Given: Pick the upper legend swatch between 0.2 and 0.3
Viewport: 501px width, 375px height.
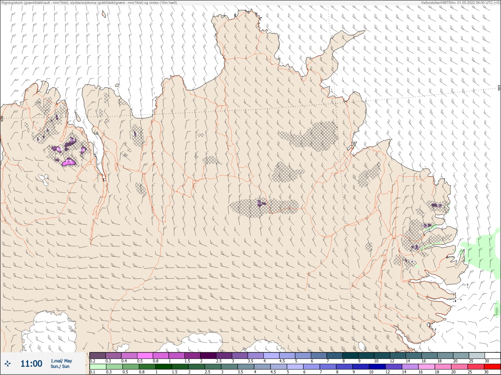Looking at the screenshot, I should pyautogui.click(x=97, y=355).
